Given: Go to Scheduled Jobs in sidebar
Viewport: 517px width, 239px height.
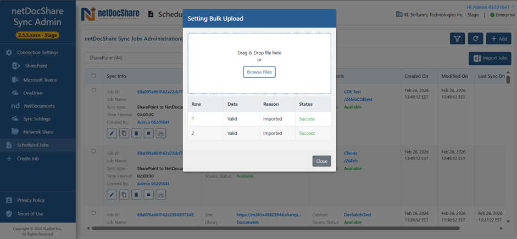Looking at the screenshot, I should coord(38,145).
